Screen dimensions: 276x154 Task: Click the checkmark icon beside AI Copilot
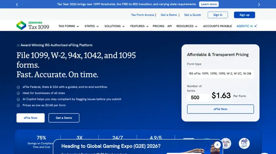[18, 99]
